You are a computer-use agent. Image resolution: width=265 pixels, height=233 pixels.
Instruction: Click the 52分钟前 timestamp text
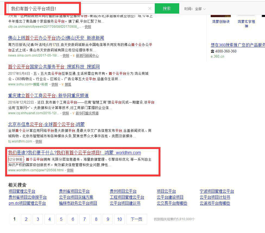click(15, 159)
